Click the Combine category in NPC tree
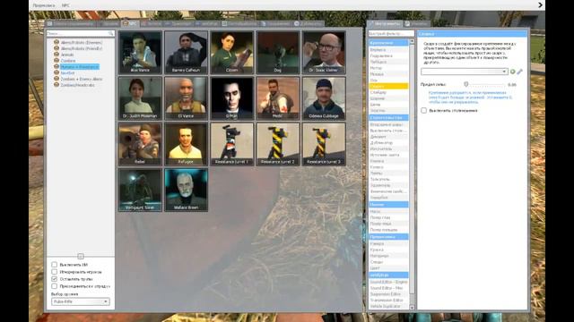The height and width of the screenshot is (322, 574). click(68, 61)
